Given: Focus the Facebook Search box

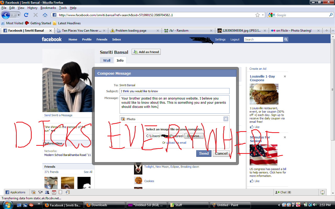Looking at the screenshot, I should pos(264,39).
